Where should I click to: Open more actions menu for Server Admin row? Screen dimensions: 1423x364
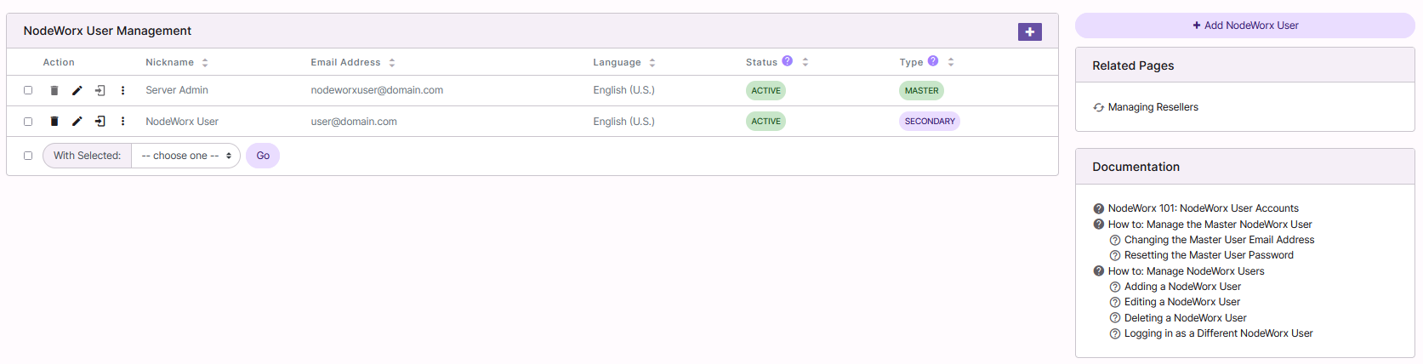(x=122, y=90)
